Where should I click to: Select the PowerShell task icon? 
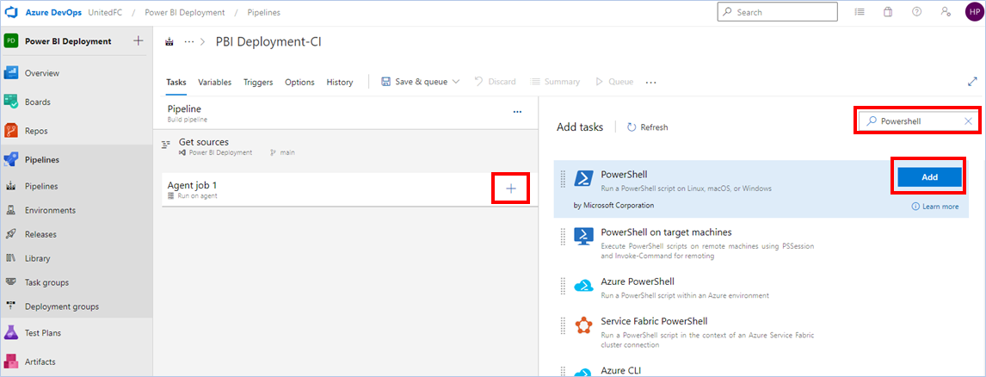(583, 178)
